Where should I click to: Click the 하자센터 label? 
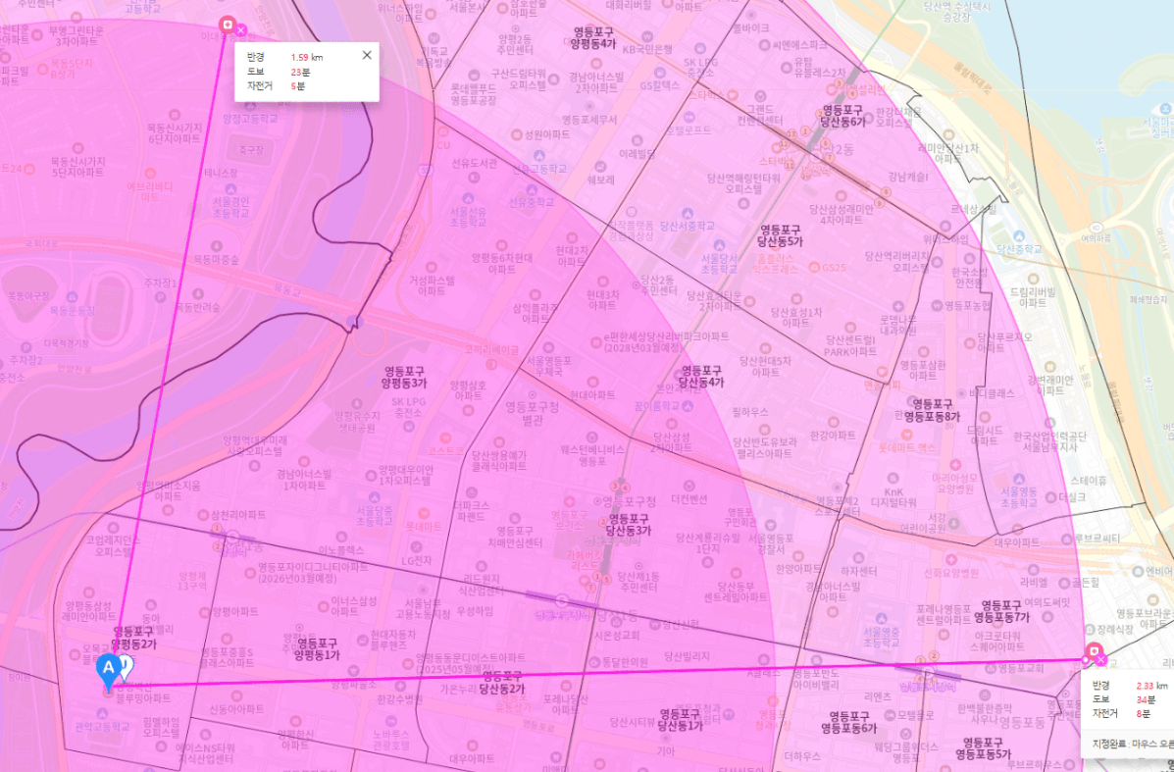(x=858, y=572)
